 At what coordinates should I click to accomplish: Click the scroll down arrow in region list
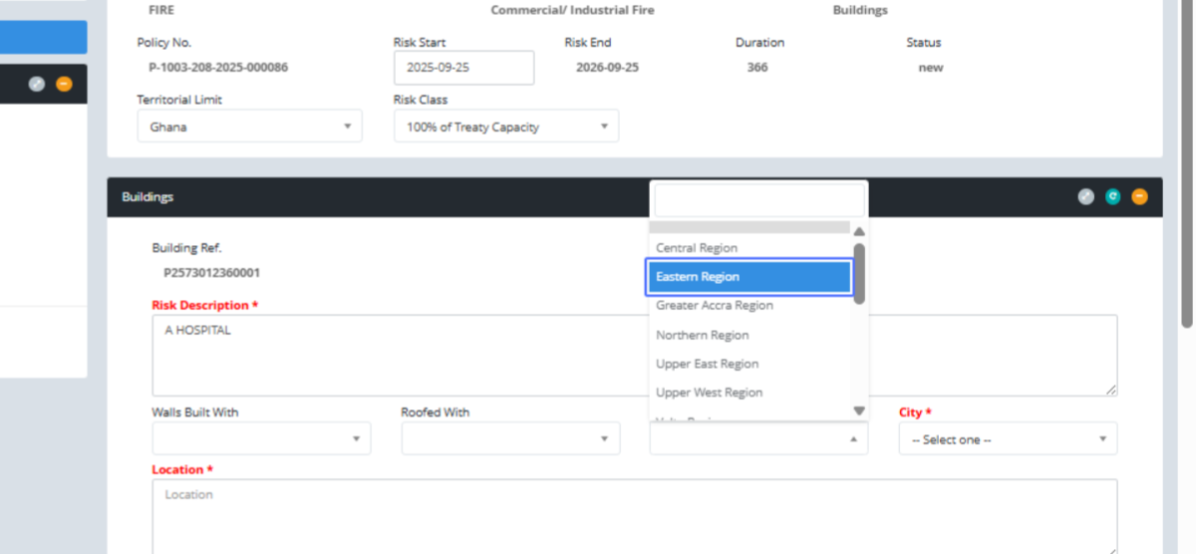[859, 411]
